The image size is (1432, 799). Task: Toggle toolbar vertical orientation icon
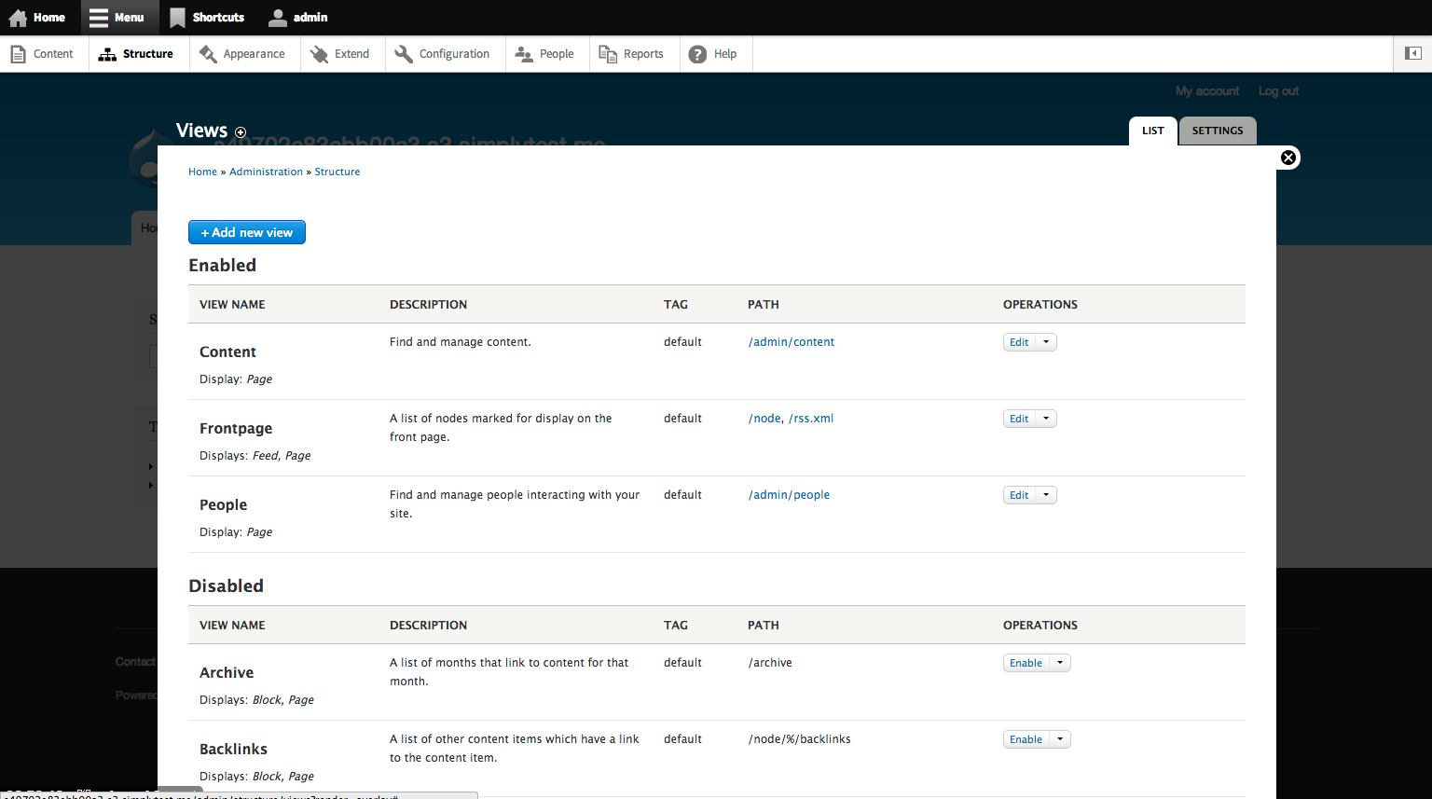(x=1412, y=54)
